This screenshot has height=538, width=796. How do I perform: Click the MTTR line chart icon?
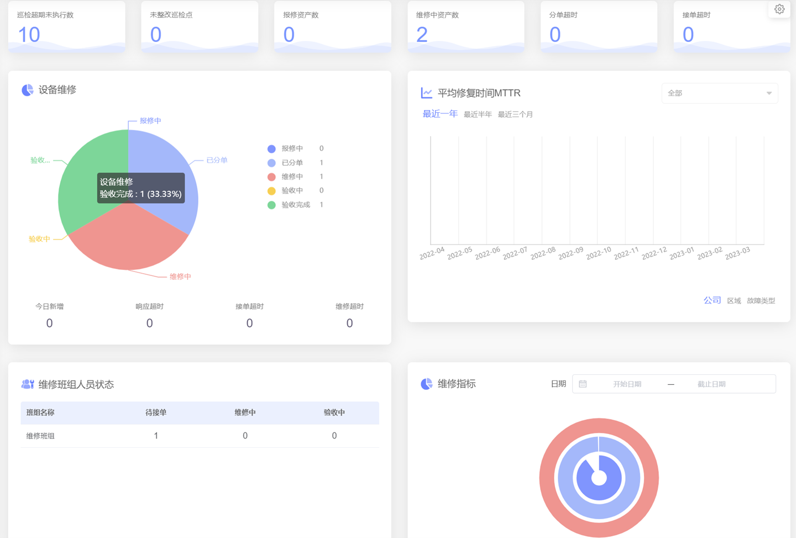[426, 93]
